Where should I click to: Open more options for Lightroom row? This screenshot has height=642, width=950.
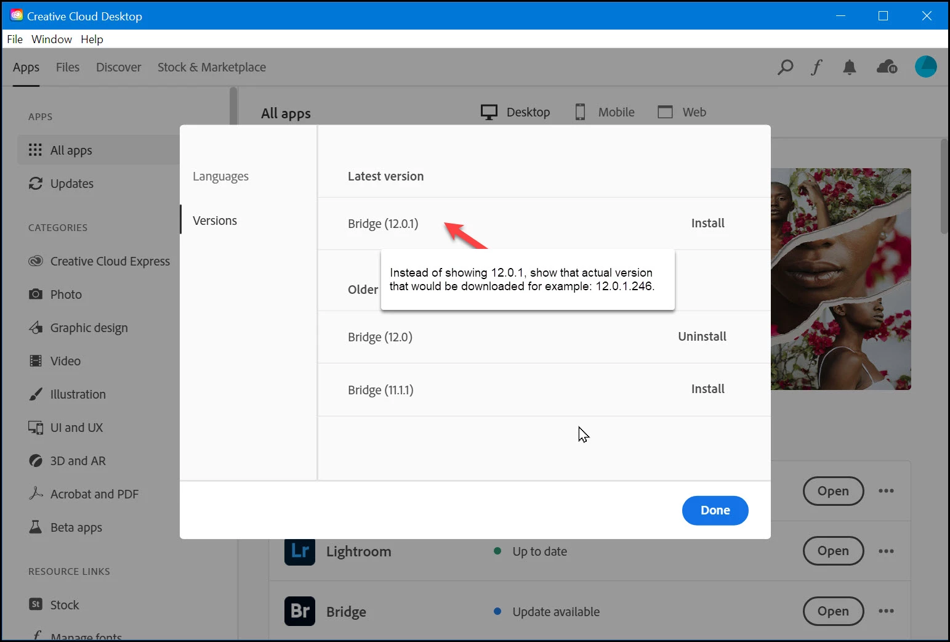886,551
